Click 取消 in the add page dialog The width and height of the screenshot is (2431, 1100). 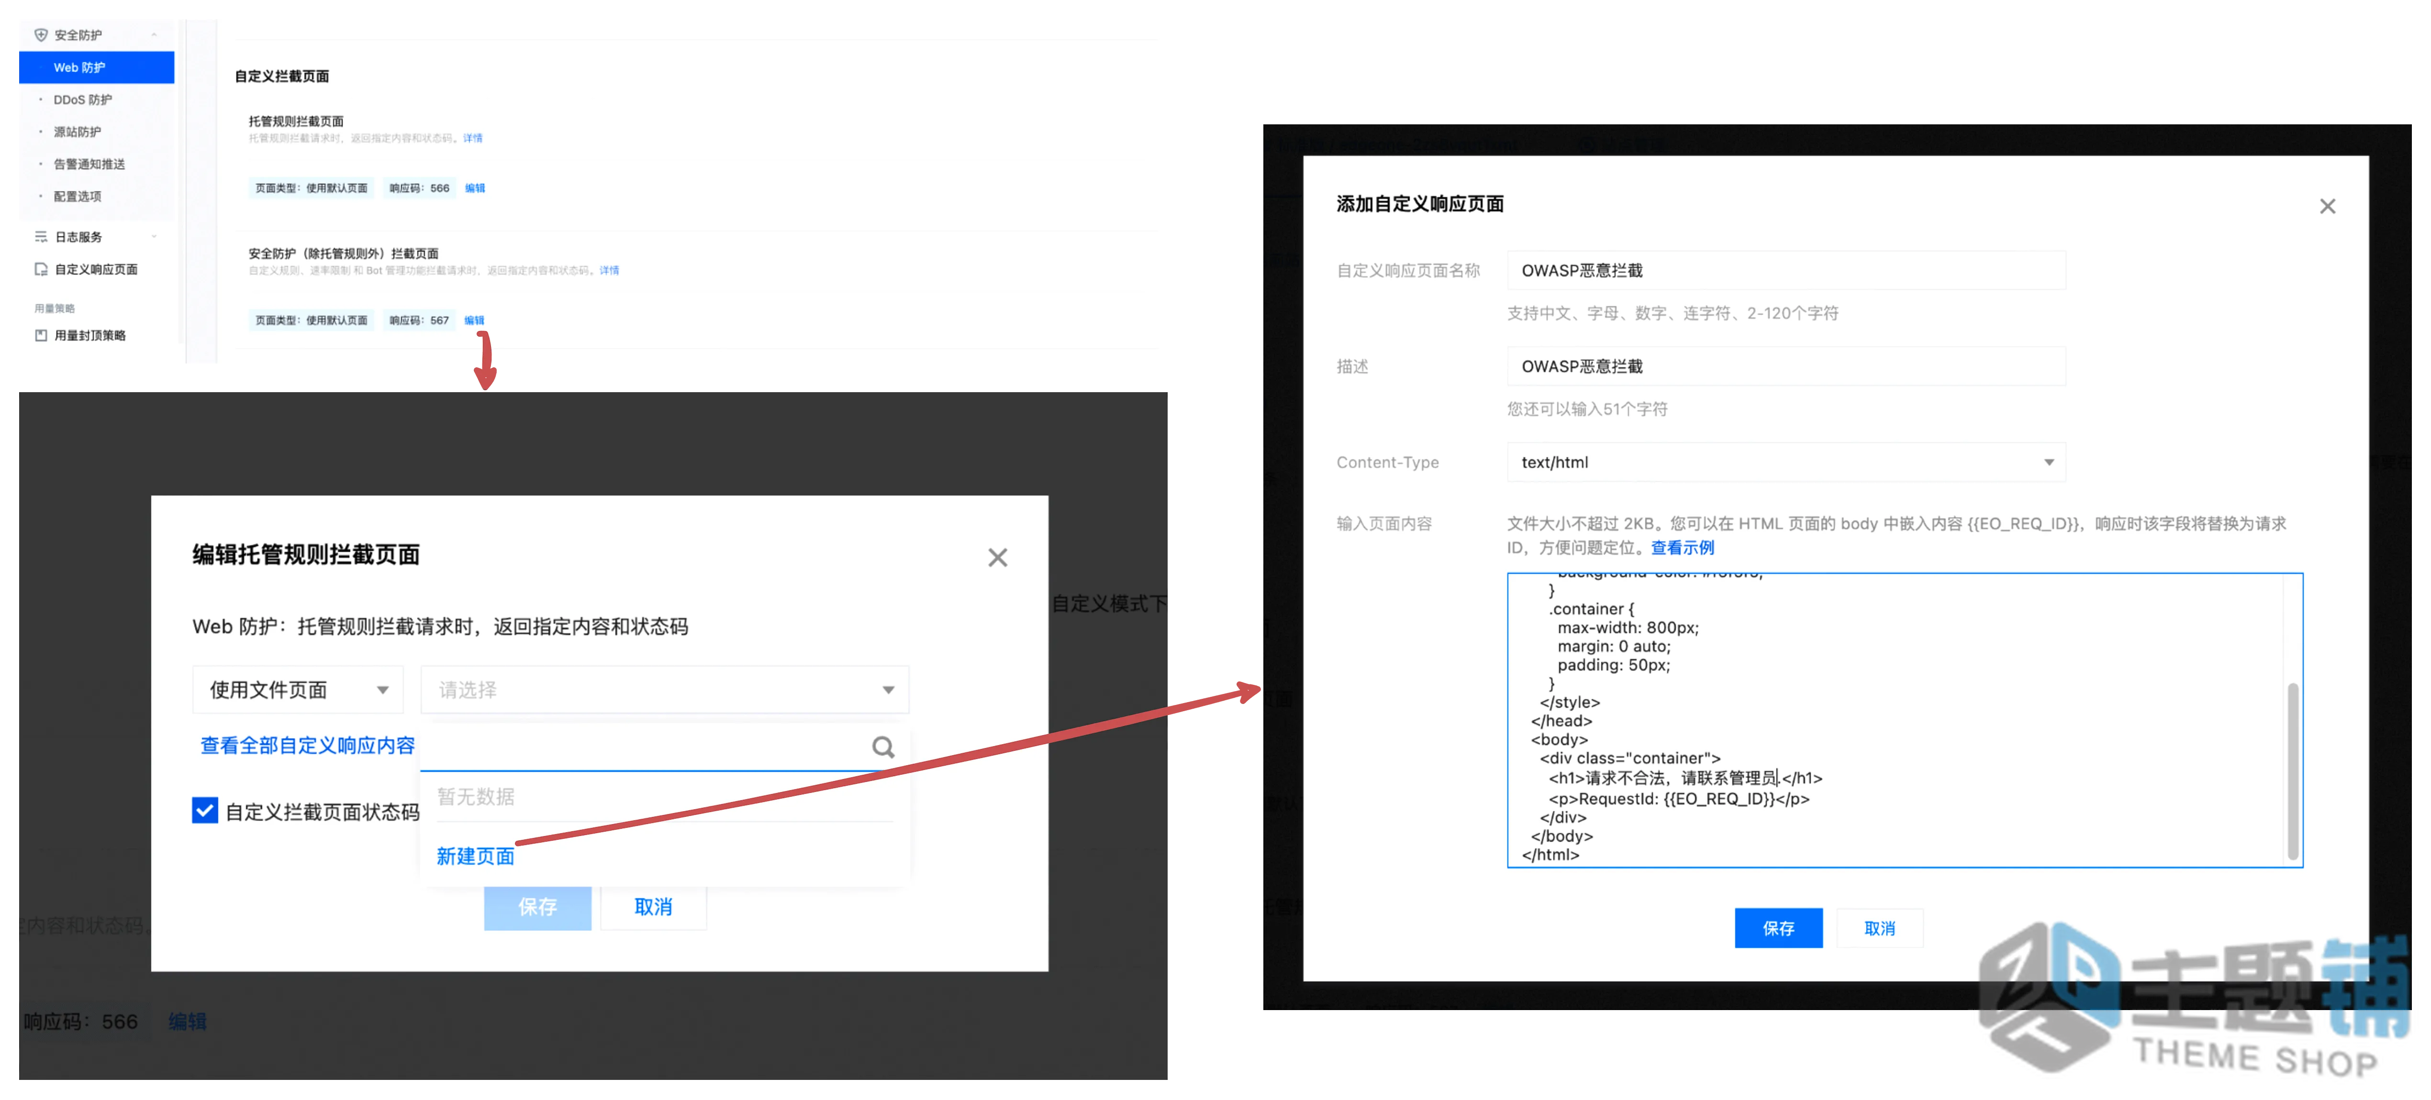[1879, 928]
